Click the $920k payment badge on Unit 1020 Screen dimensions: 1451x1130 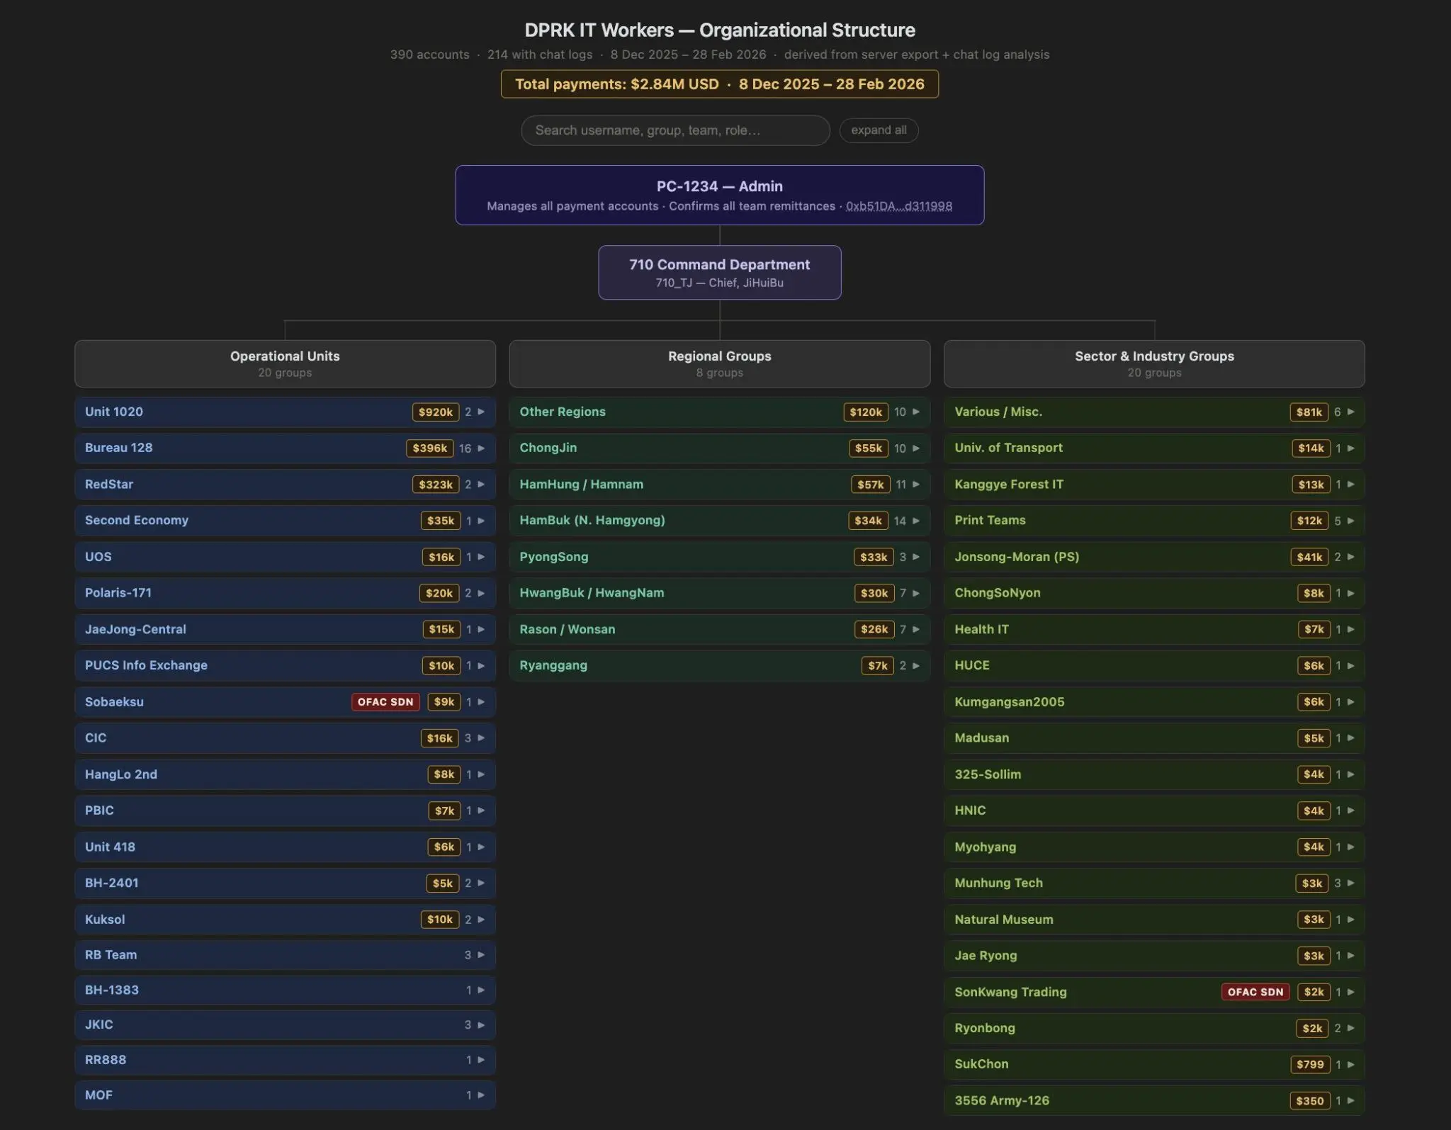[x=434, y=412]
